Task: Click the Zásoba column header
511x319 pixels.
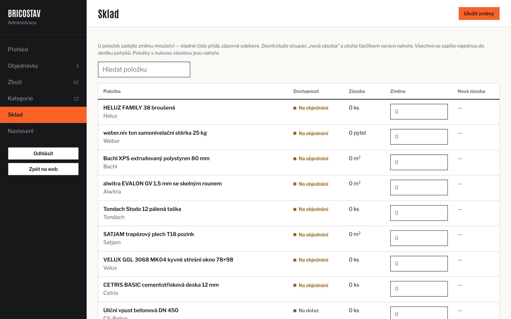Action: point(357,91)
